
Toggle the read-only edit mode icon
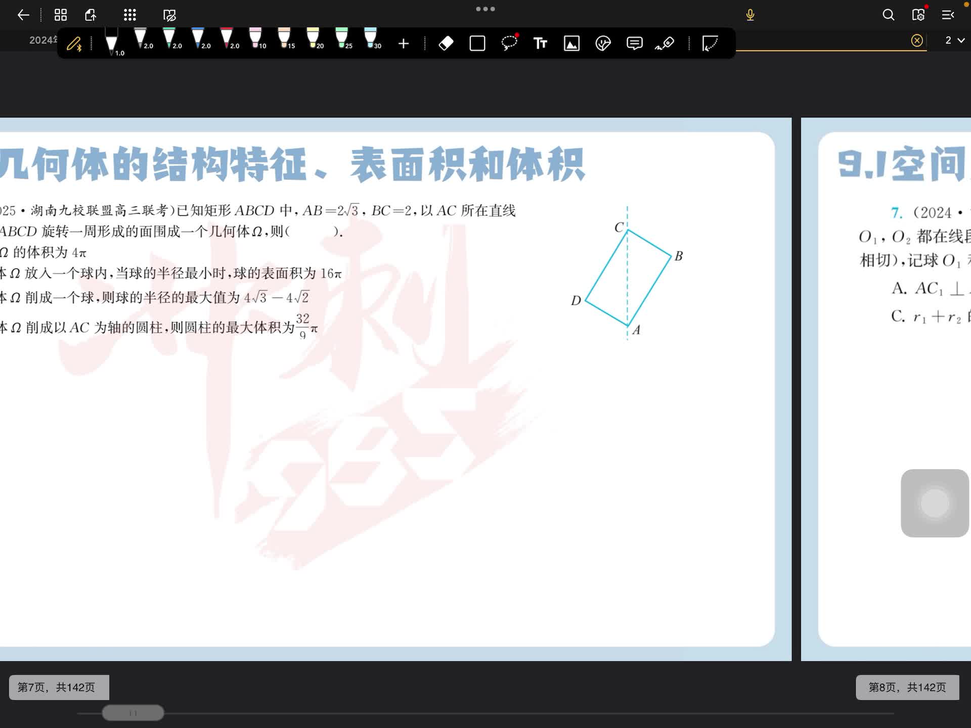click(169, 15)
